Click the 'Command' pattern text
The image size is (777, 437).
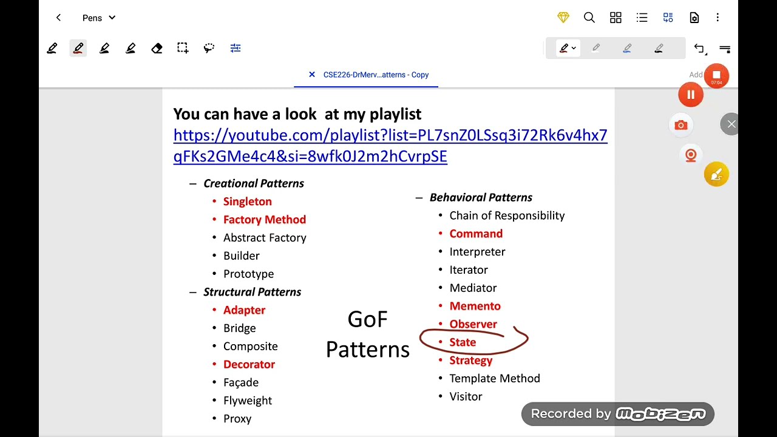point(476,234)
